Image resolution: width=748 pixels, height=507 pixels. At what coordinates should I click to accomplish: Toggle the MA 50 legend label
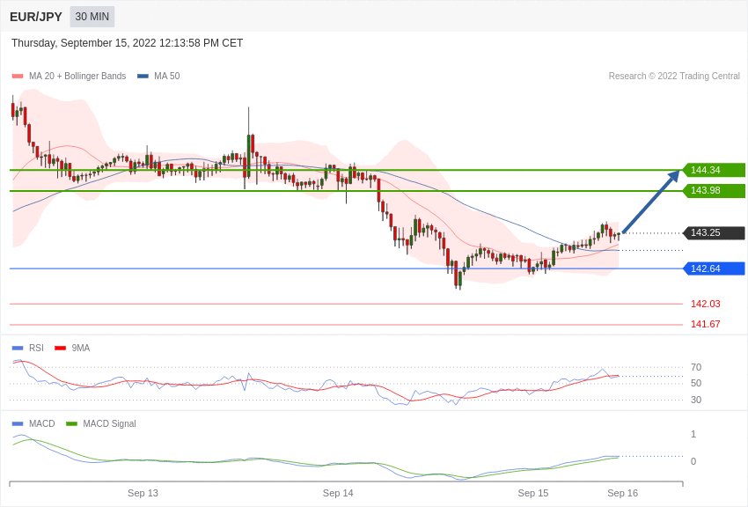pos(166,76)
